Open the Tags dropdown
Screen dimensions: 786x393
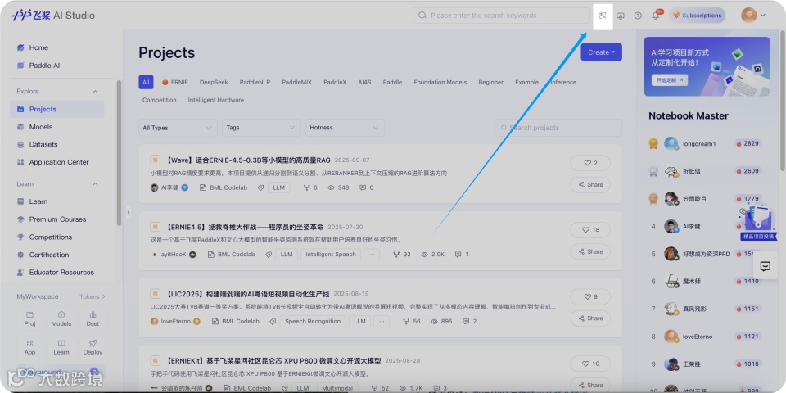[x=261, y=128]
